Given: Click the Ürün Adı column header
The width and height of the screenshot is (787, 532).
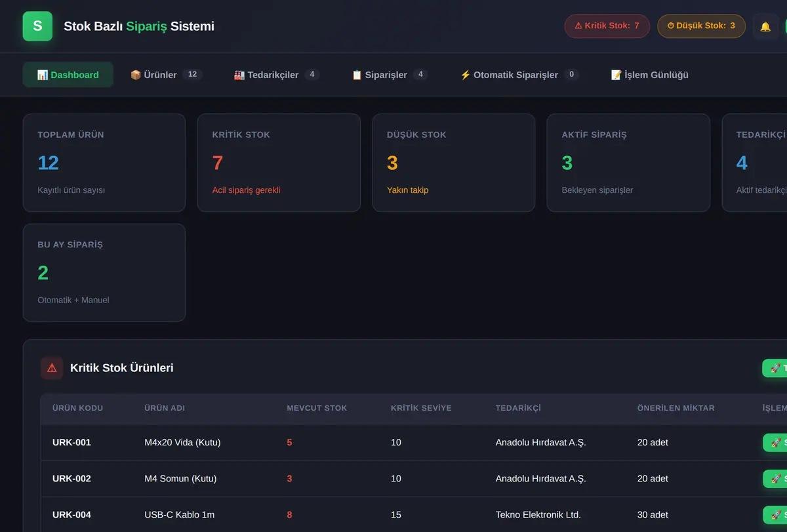Looking at the screenshot, I should point(165,408).
